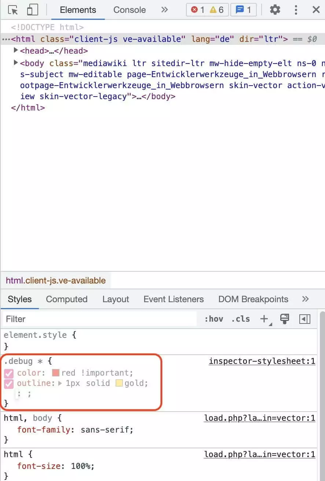Image resolution: width=325 pixels, height=481 pixels.
Task: Disable the outline property checkbox
Action: 9,384
